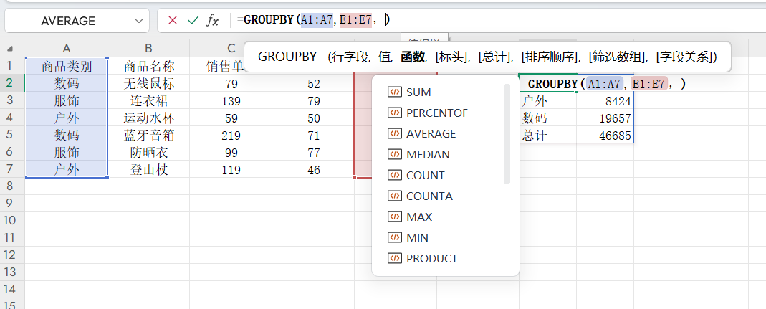Viewport: 766px width, 309px height.
Task: Click GROUPBY function name in tooltip
Action: click(287, 57)
